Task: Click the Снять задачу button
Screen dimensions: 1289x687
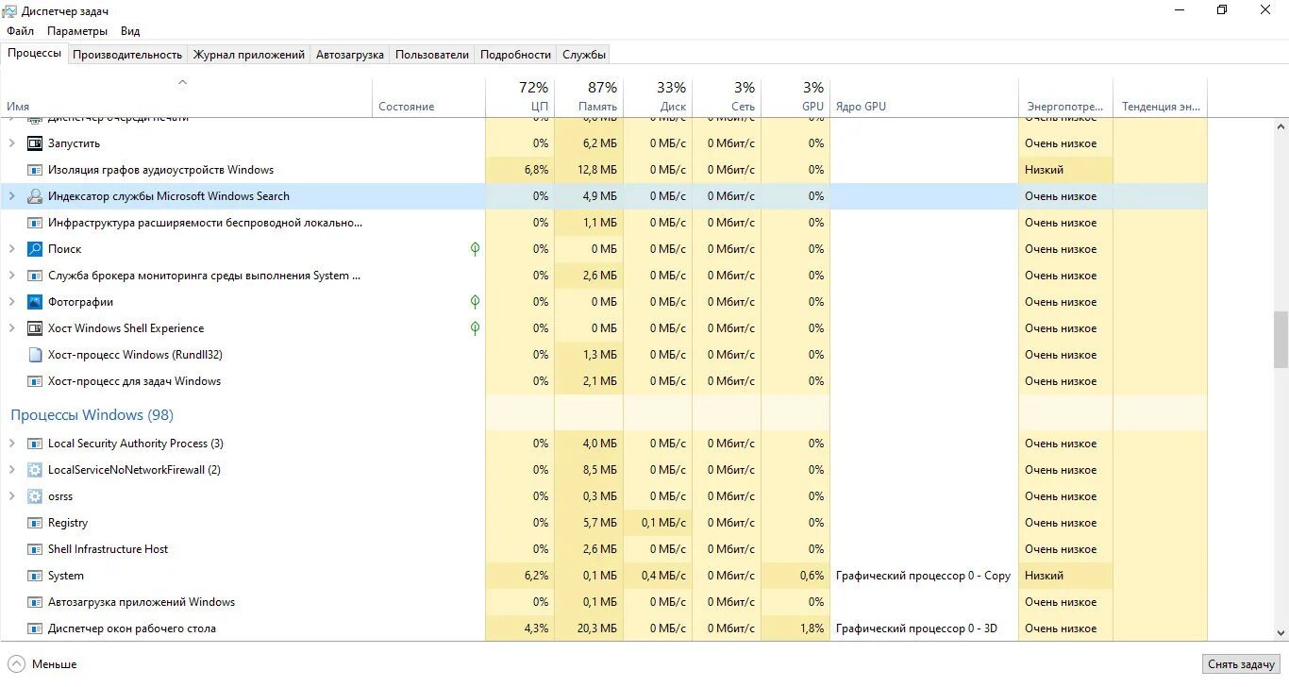Action: click(1242, 664)
